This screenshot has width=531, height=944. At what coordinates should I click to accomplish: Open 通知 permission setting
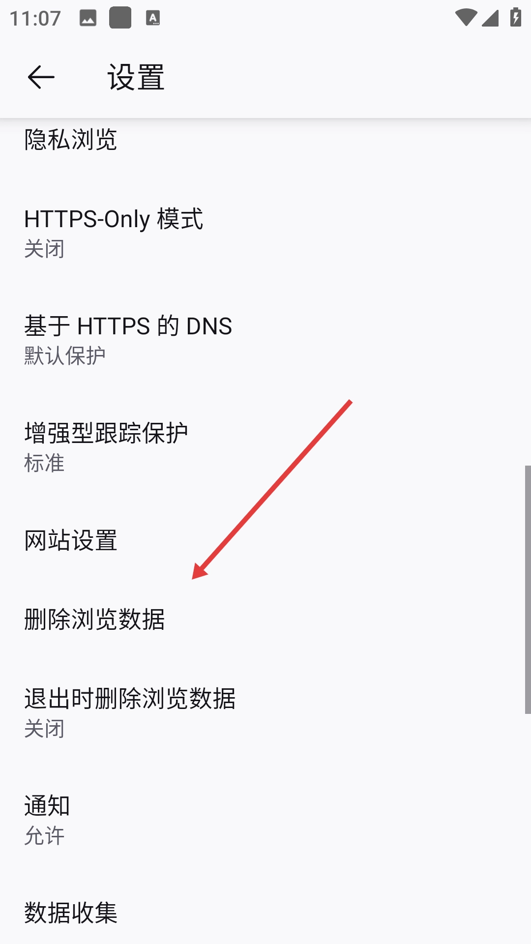[265, 820]
